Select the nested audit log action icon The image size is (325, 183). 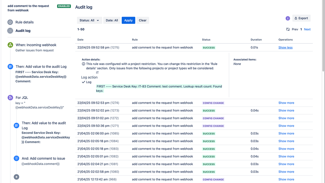(16, 126)
